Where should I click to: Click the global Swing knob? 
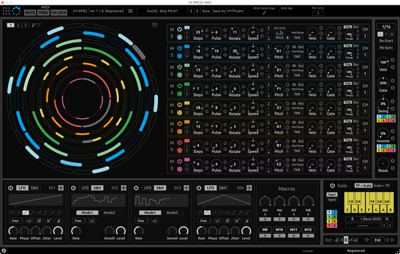(x=383, y=104)
